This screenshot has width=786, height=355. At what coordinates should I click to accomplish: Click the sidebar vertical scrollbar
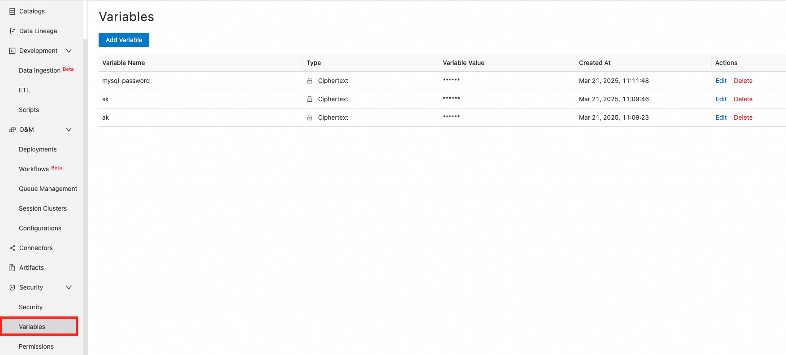click(85, 179)
